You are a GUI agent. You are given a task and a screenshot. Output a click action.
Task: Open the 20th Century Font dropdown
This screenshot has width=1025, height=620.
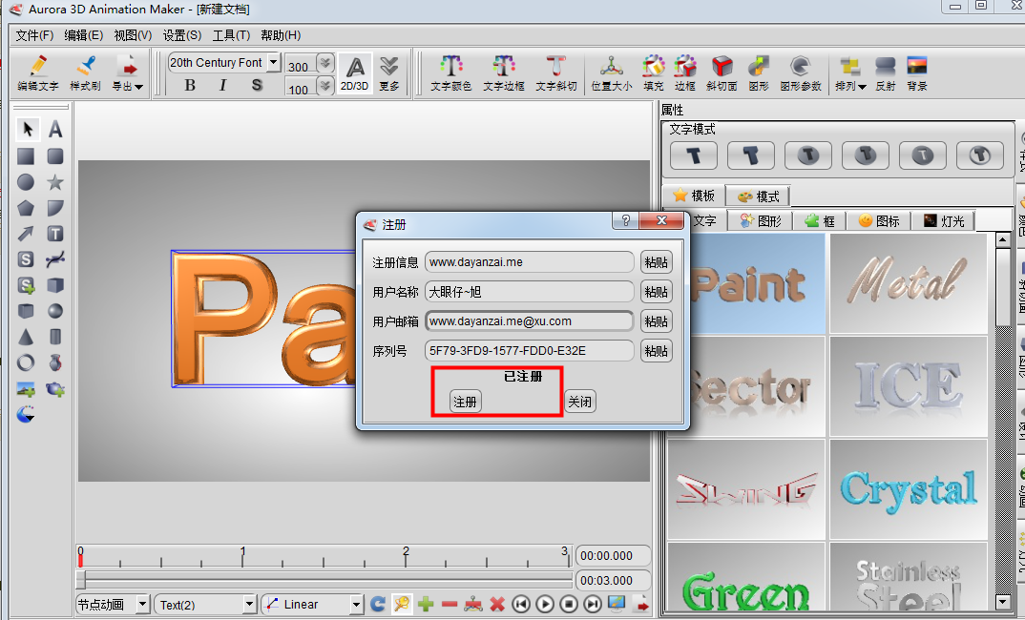274,63
